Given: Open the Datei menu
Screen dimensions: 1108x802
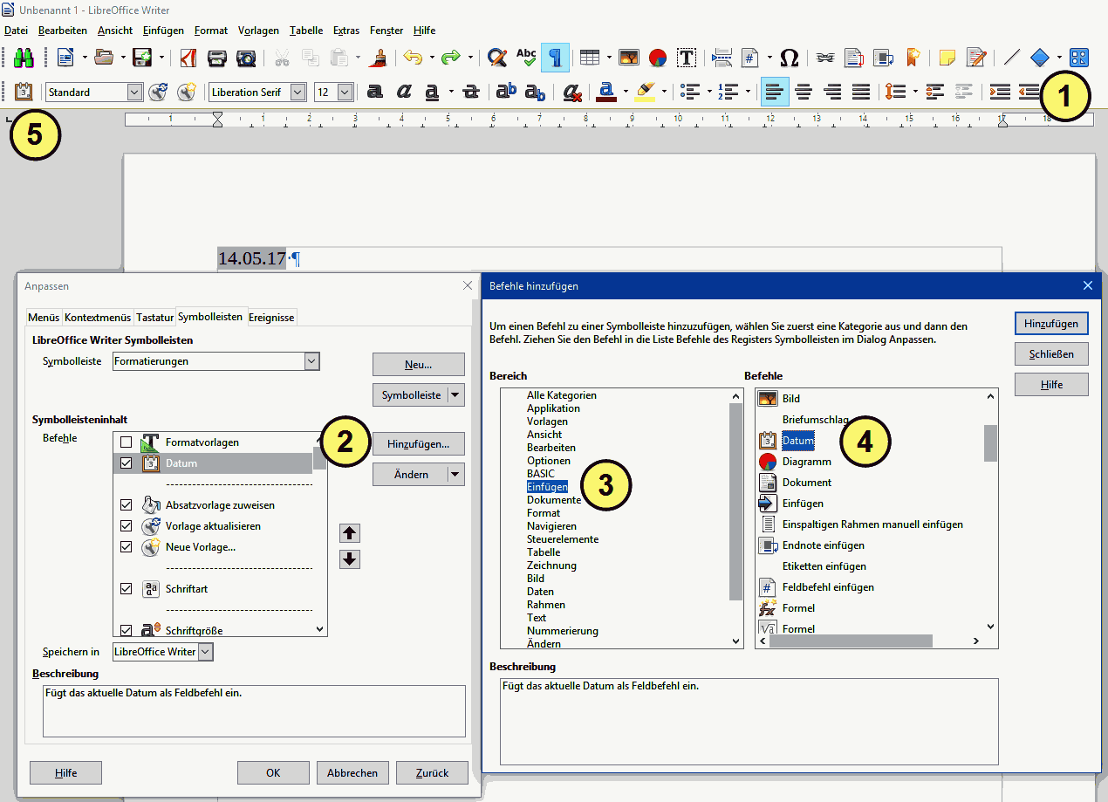Looking at the screenshot, I should point(17,31).
